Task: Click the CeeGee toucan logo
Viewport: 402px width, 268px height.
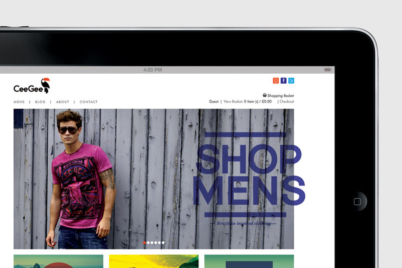Action: pyautogui.click(x=31, y=86)
